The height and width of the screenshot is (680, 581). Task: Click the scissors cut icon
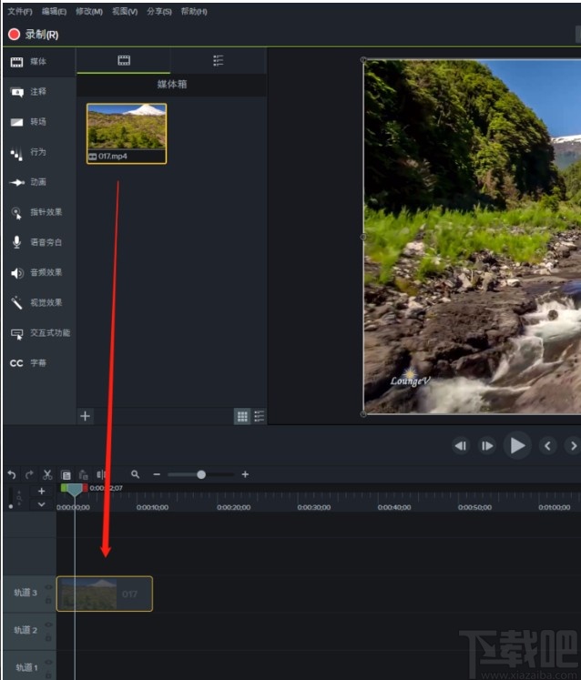pyautogui.click(x=47, y=474)
